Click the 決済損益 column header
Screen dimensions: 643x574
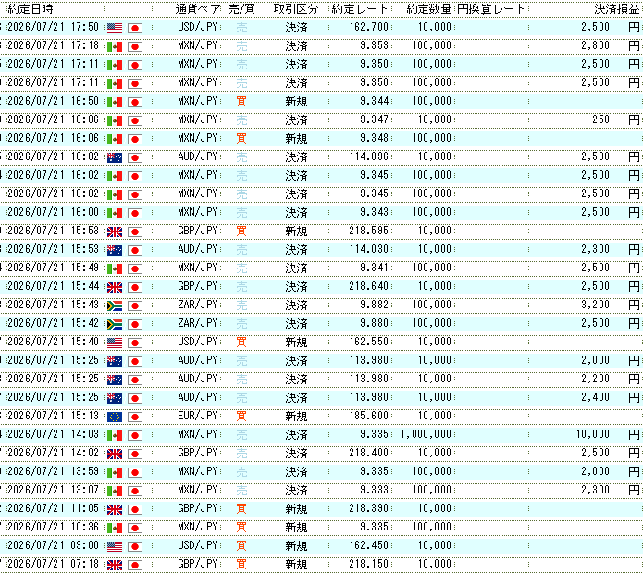[x=616, y=9]
